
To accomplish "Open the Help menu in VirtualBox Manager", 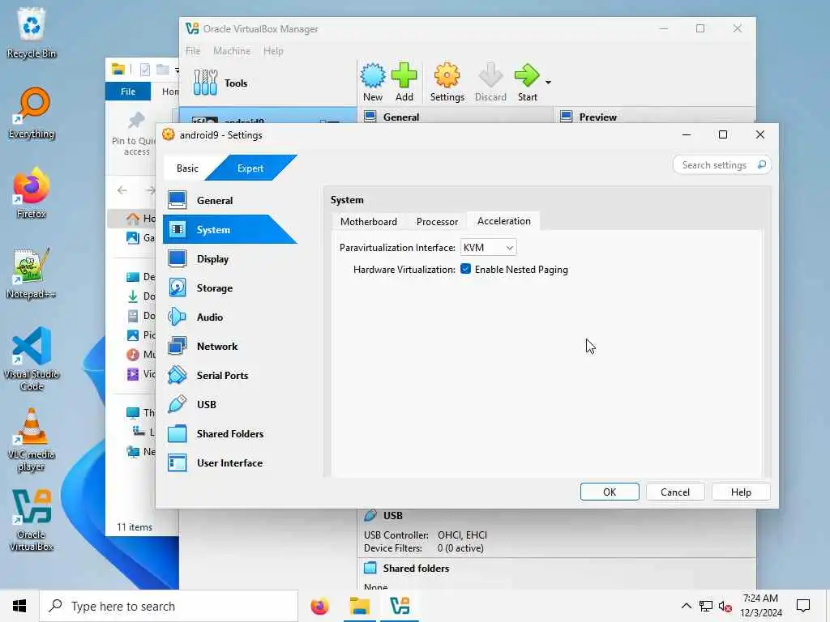I will 273,51.
